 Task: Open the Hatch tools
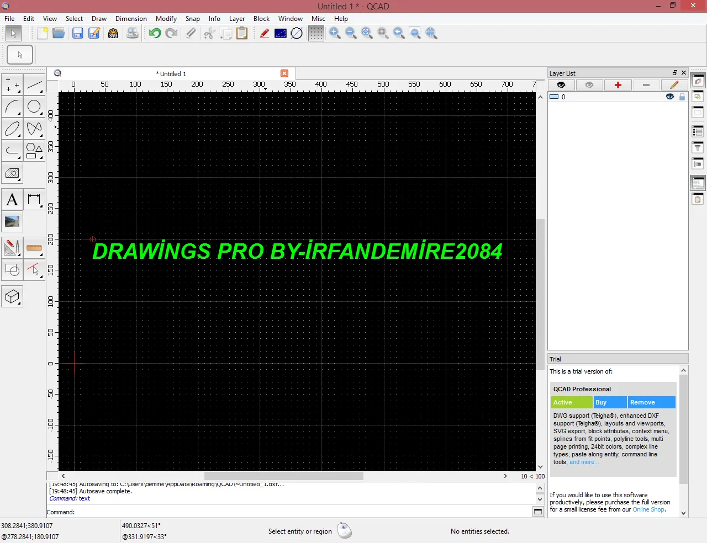tap(12, 173)
